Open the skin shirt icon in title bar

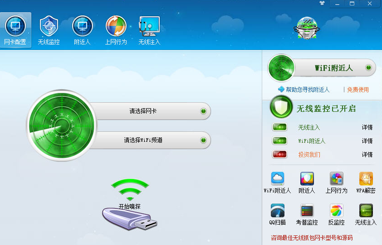(322, 3)
